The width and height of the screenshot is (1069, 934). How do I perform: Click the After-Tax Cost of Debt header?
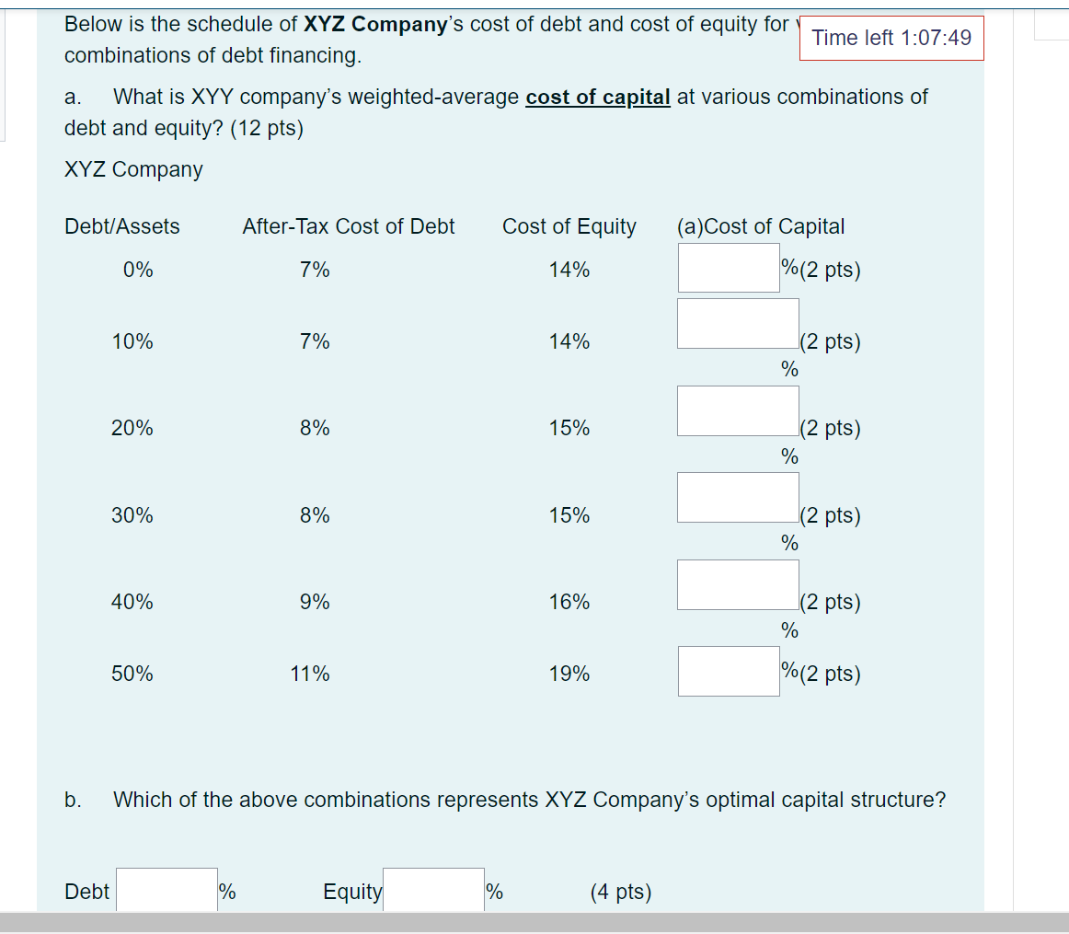click(349, 226)
